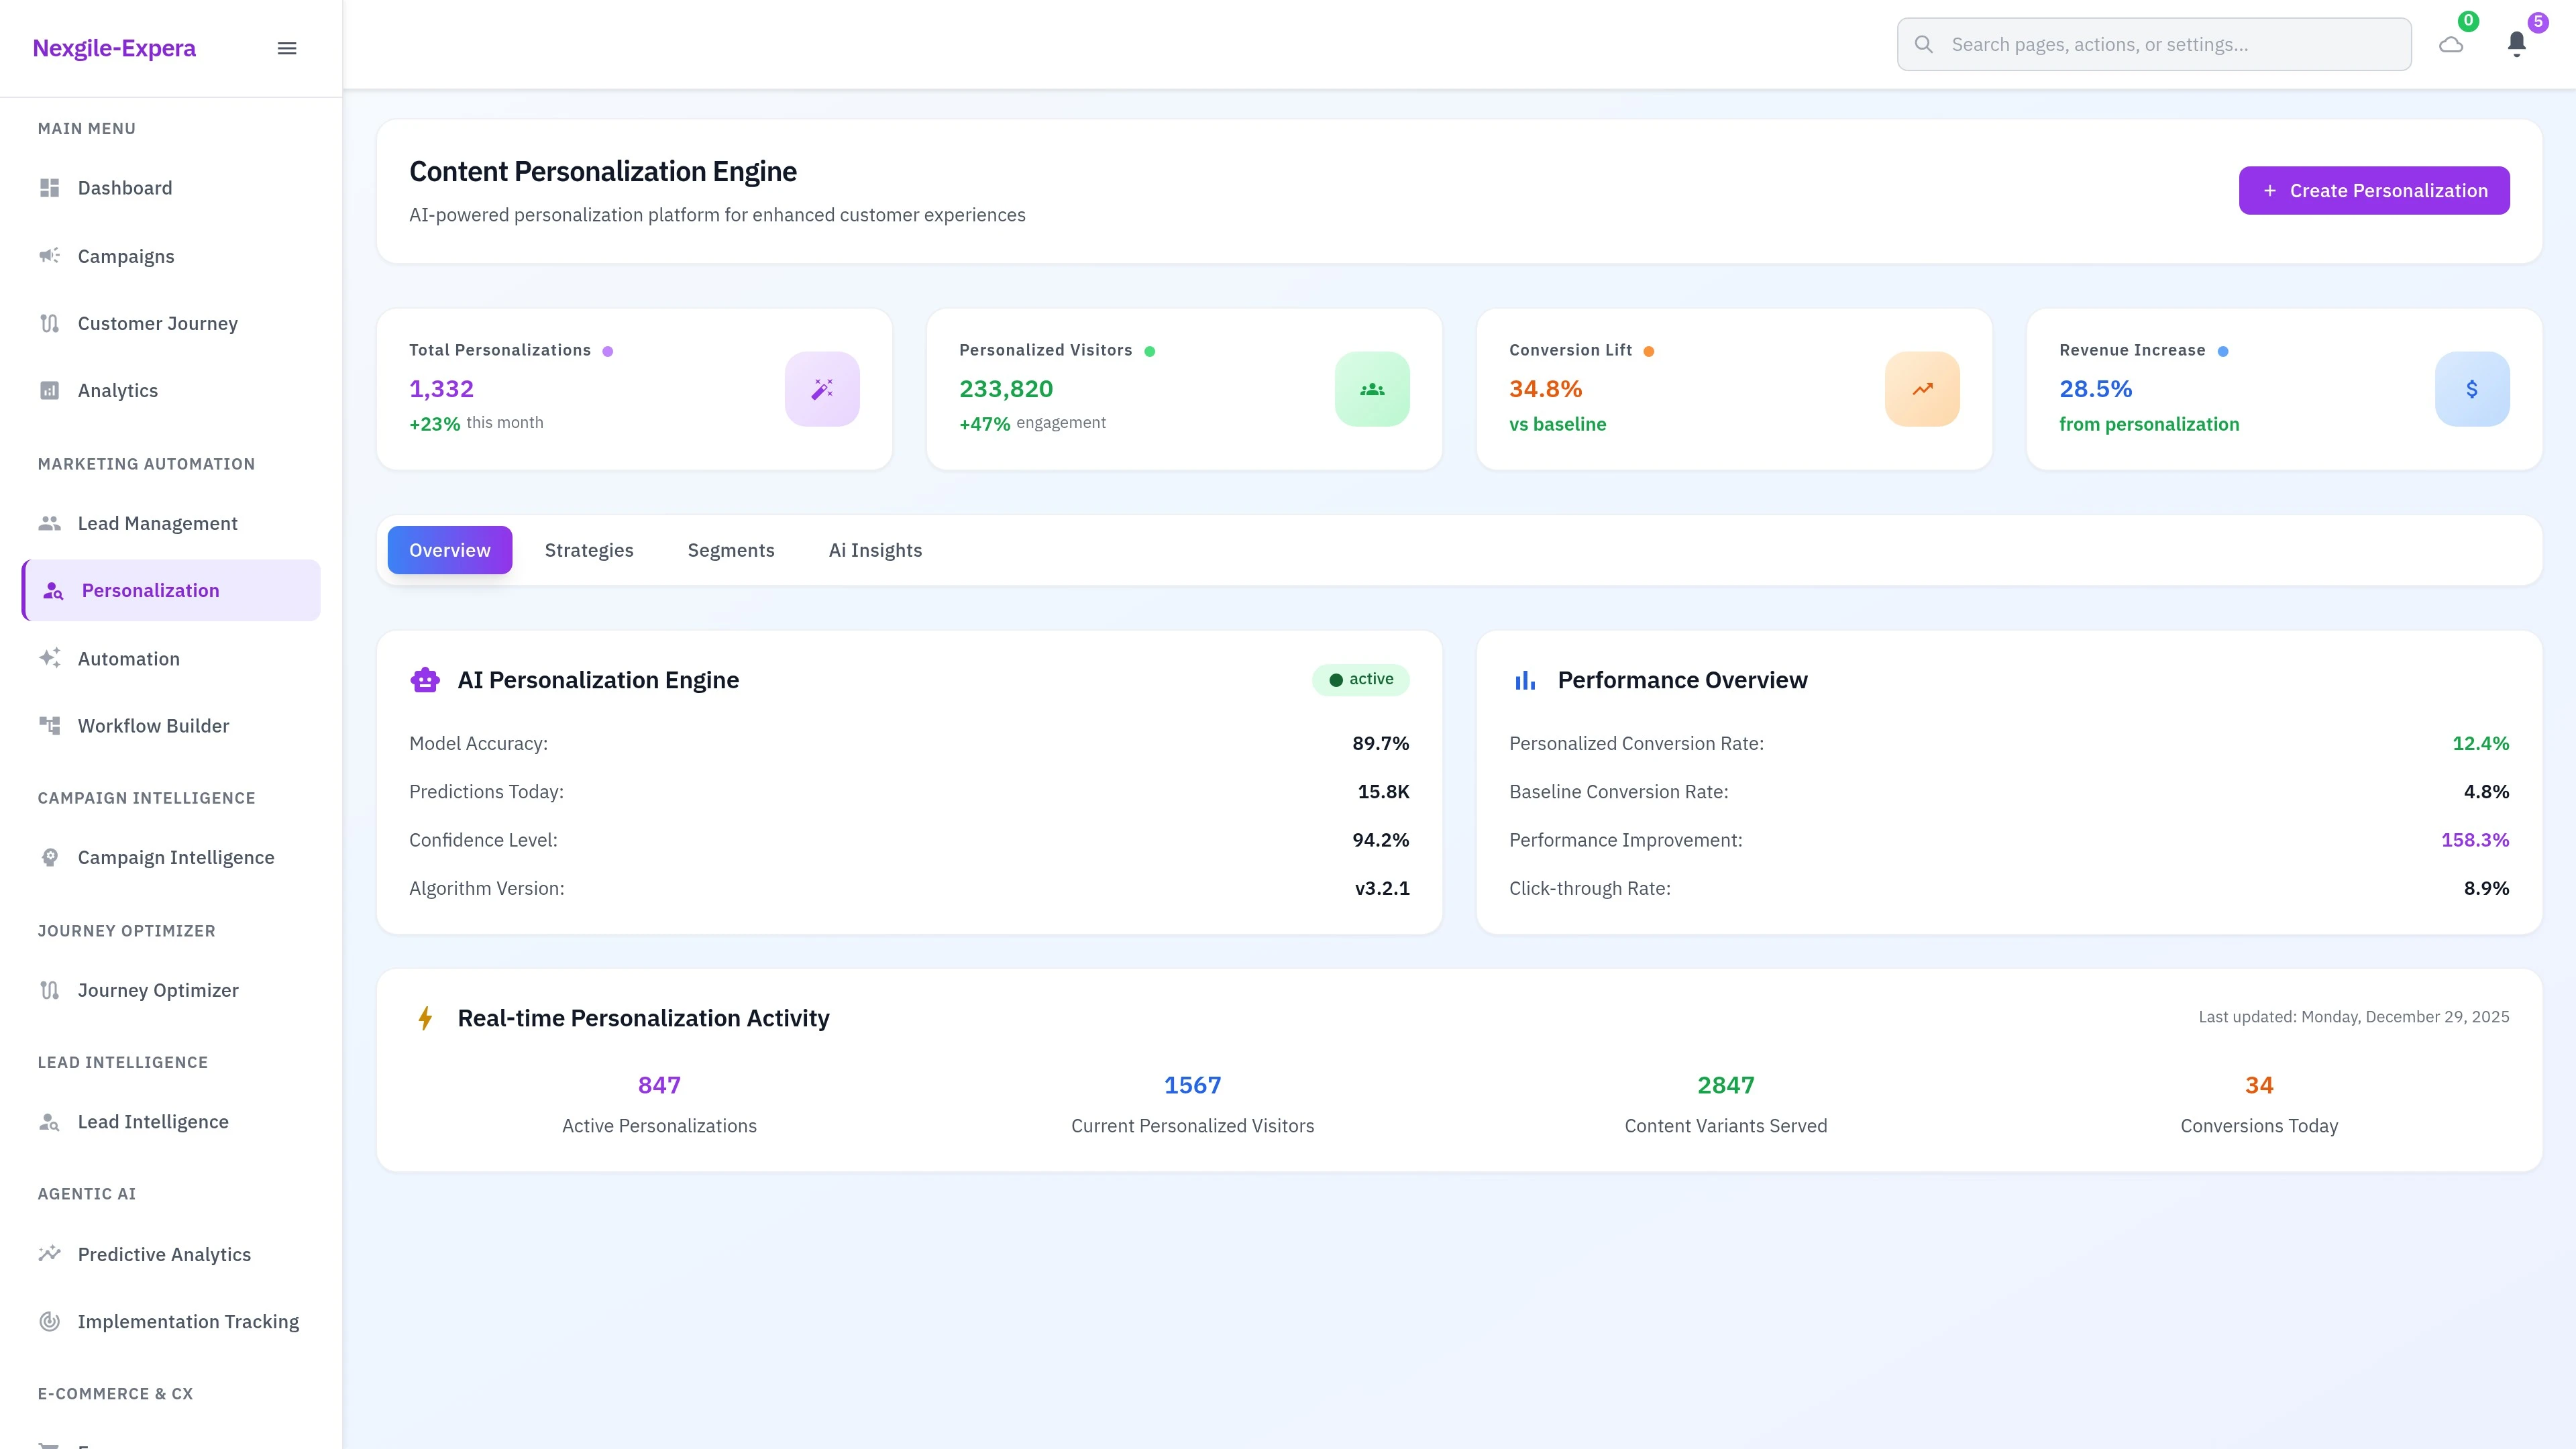Click the active status badge on AI Engine
The image size is (2576, 1449).
[x=1360, y=679]
